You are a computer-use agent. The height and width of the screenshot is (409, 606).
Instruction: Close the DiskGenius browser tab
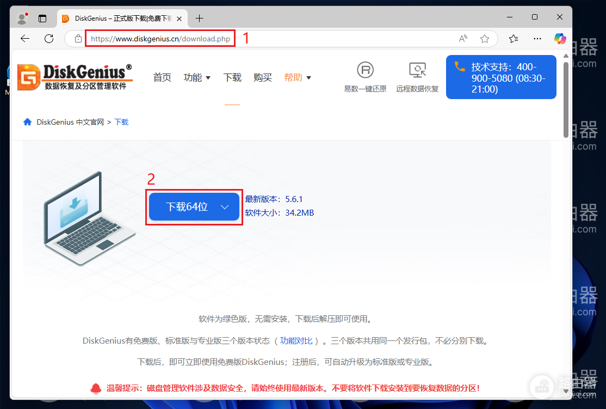180,19
